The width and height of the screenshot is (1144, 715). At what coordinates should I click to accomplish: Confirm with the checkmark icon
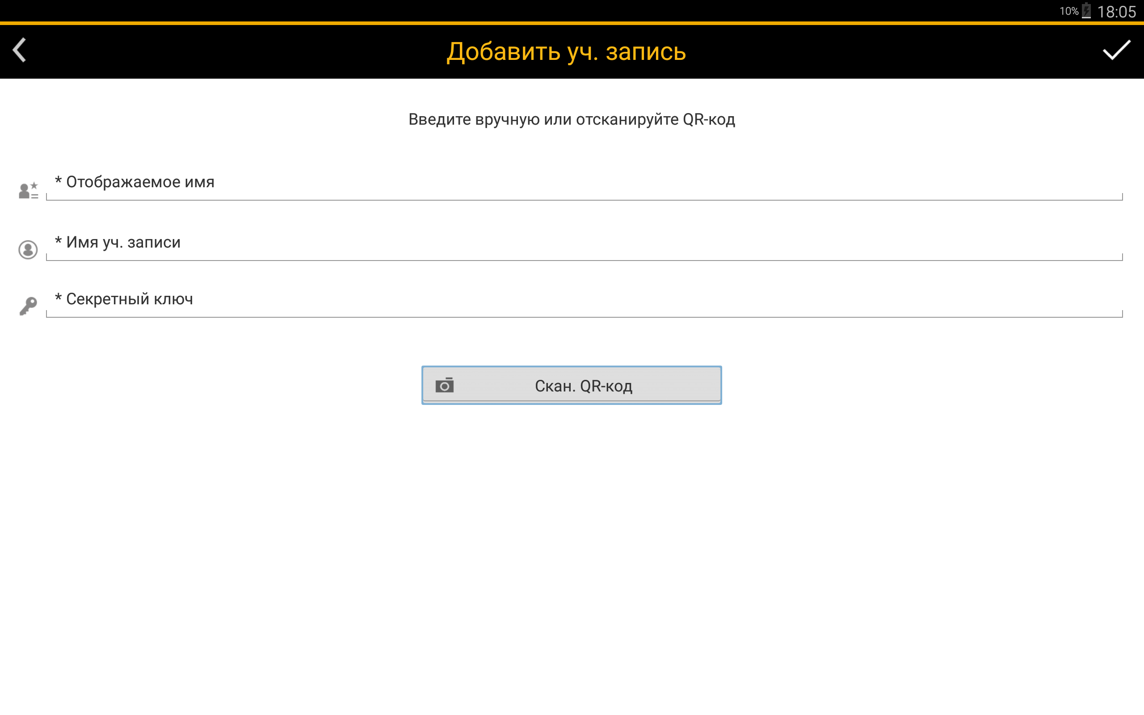click(1117, 50)
